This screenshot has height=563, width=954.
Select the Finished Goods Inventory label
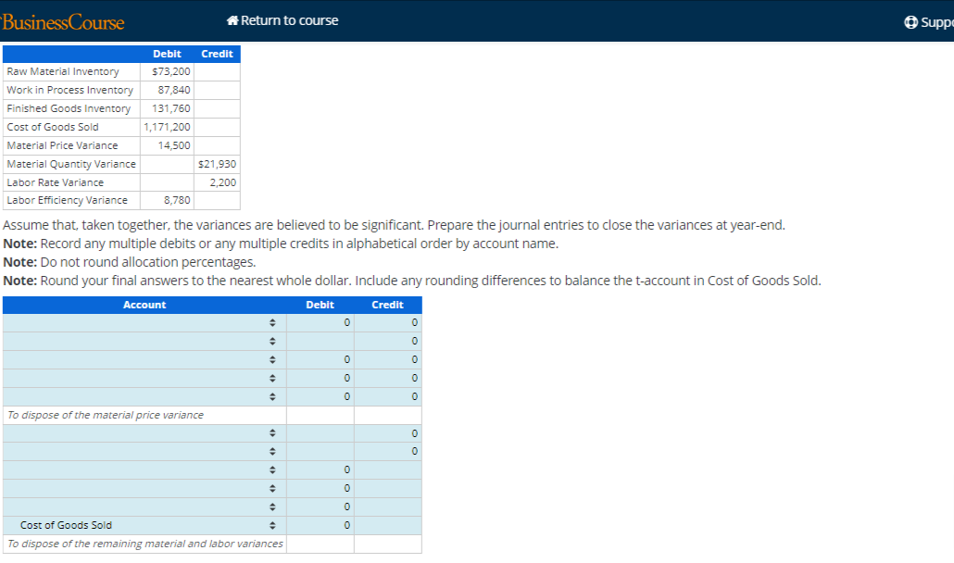coord(69,109)
